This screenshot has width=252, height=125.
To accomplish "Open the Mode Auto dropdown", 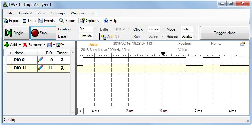I will (x=196, y=29).
